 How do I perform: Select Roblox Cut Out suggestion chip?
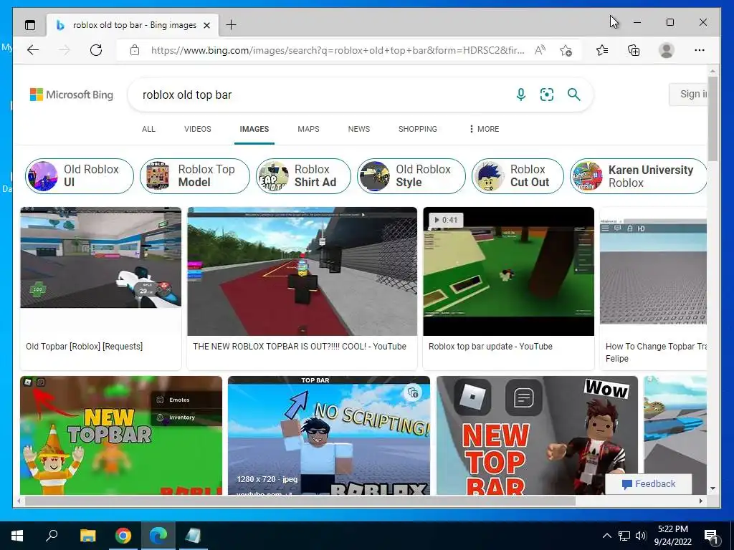point(518,176)
